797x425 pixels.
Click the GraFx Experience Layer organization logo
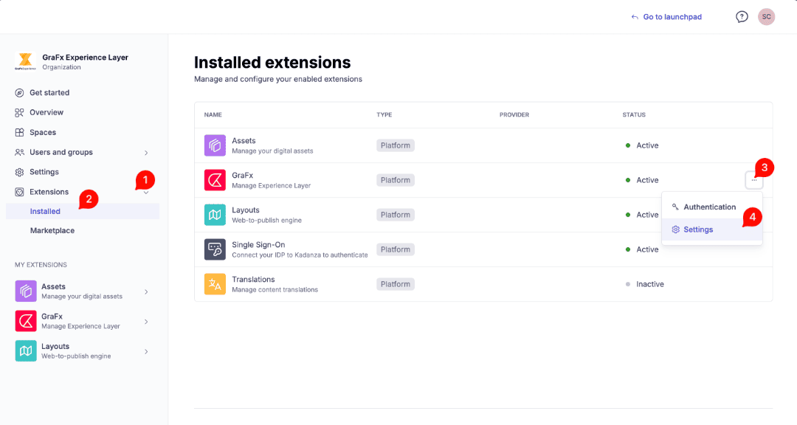click(25, 61)
